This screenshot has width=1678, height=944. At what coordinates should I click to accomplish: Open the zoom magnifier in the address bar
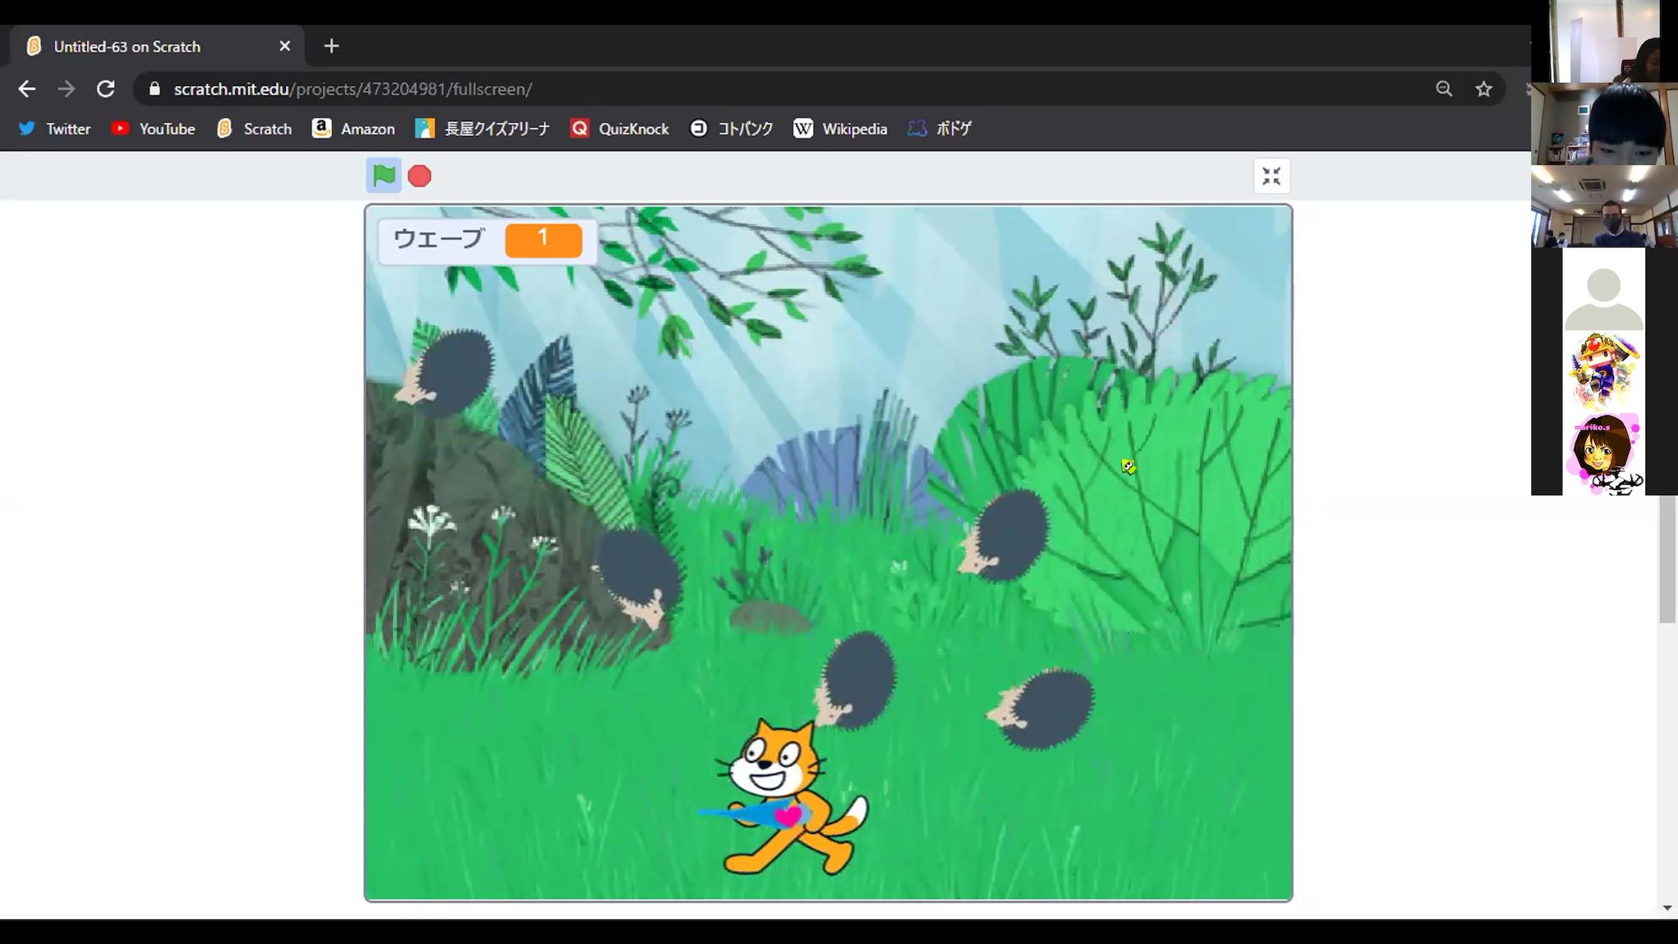1444,88
